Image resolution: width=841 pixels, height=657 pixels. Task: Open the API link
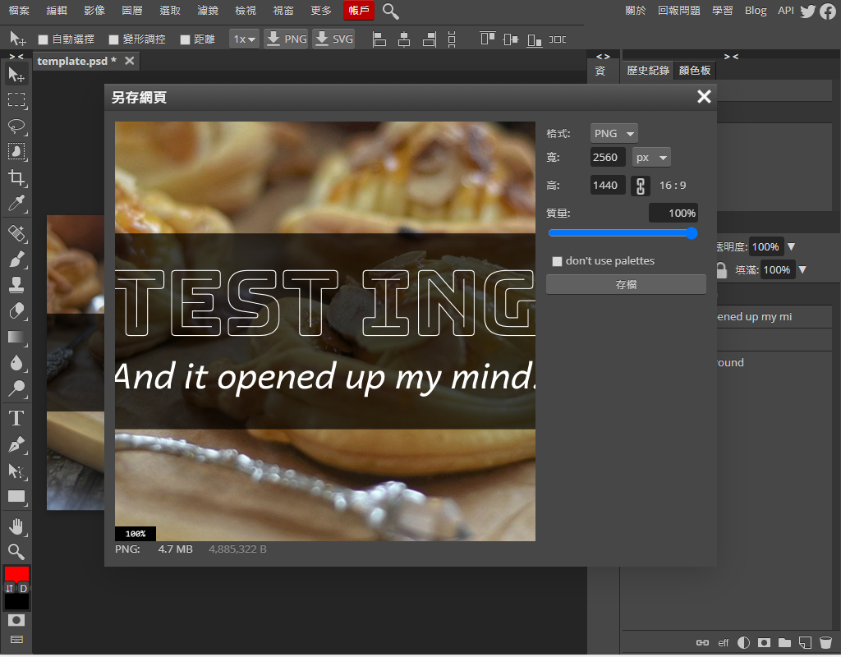[x=786, y=11]
